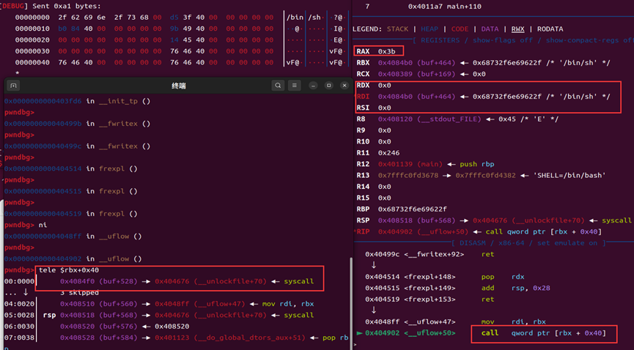This screenshot has height=350, width=634.
Task: Click the RIP register name
Action: pyautogui.click(x=364, y=231)
